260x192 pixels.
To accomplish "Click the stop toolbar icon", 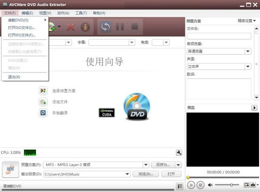I will pos(135,27).
